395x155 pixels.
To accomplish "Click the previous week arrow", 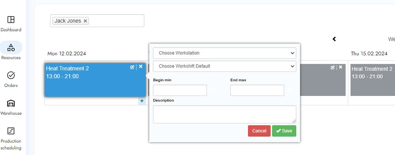I will pos(334,39).
